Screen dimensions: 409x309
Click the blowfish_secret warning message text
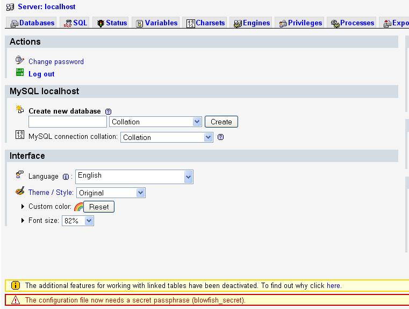(135, 300)
